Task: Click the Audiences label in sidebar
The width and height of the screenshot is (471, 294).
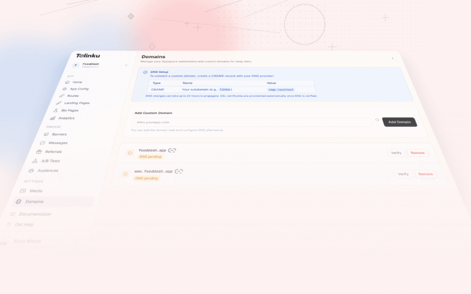Action: [x=48, y=170]
